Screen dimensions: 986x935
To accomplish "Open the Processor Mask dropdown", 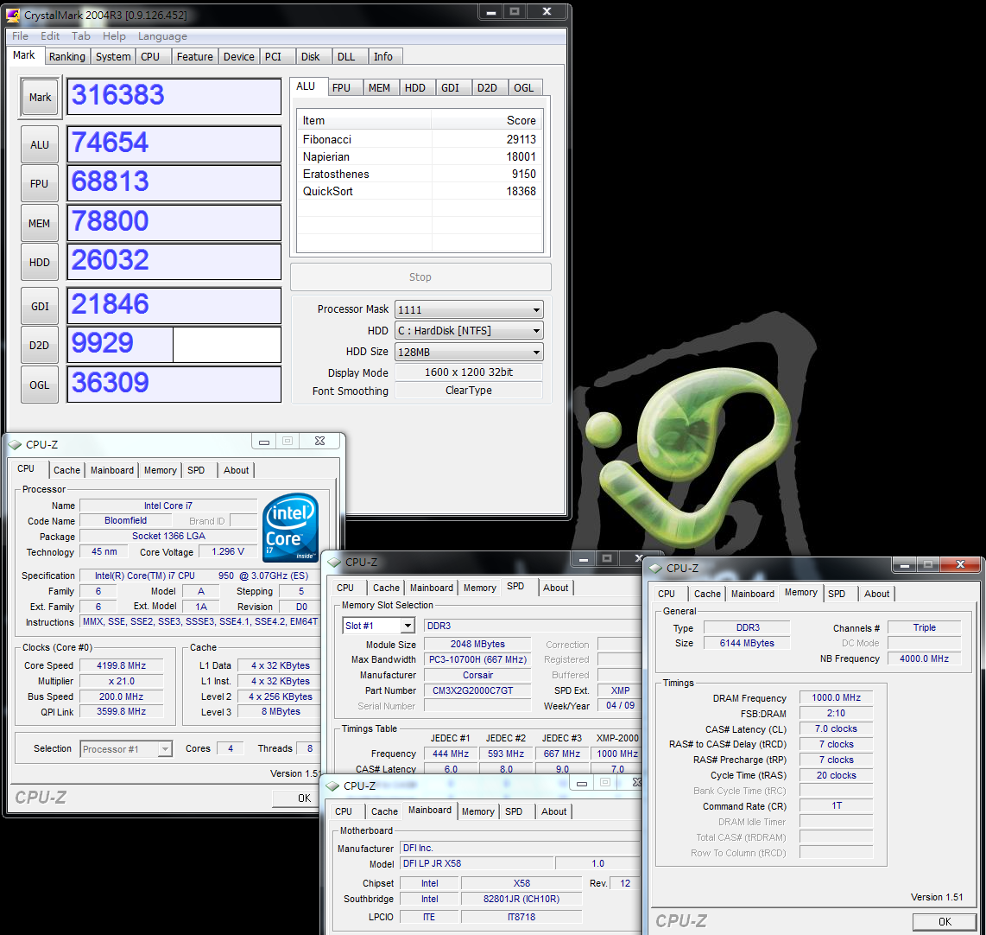I will coord(469,309).
